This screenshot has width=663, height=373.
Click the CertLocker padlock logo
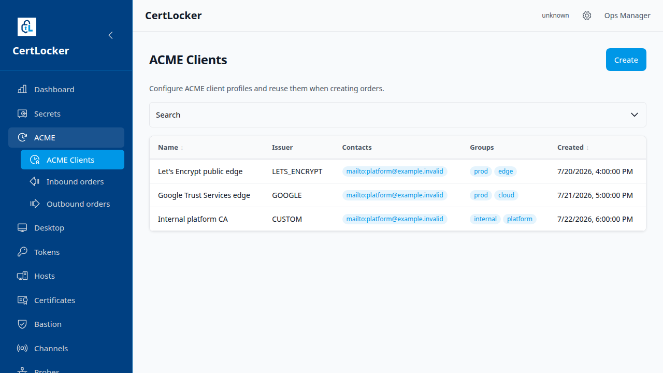coord(27,27)
